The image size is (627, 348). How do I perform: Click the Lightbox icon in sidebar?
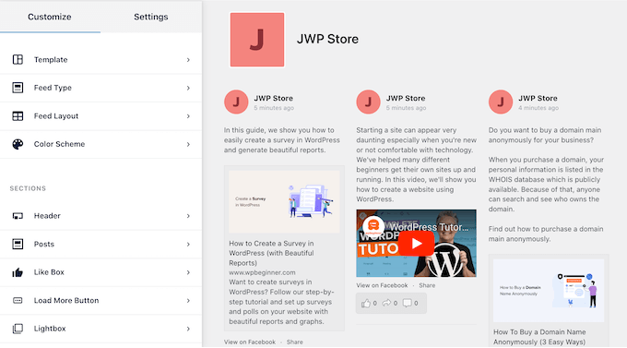(18, 329)
